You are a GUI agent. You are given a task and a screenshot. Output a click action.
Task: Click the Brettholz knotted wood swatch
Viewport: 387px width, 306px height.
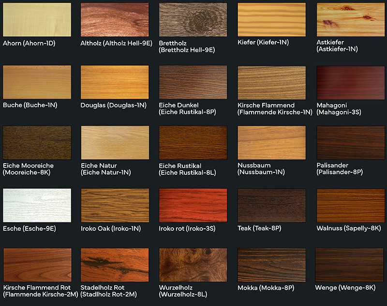point(193,20)
